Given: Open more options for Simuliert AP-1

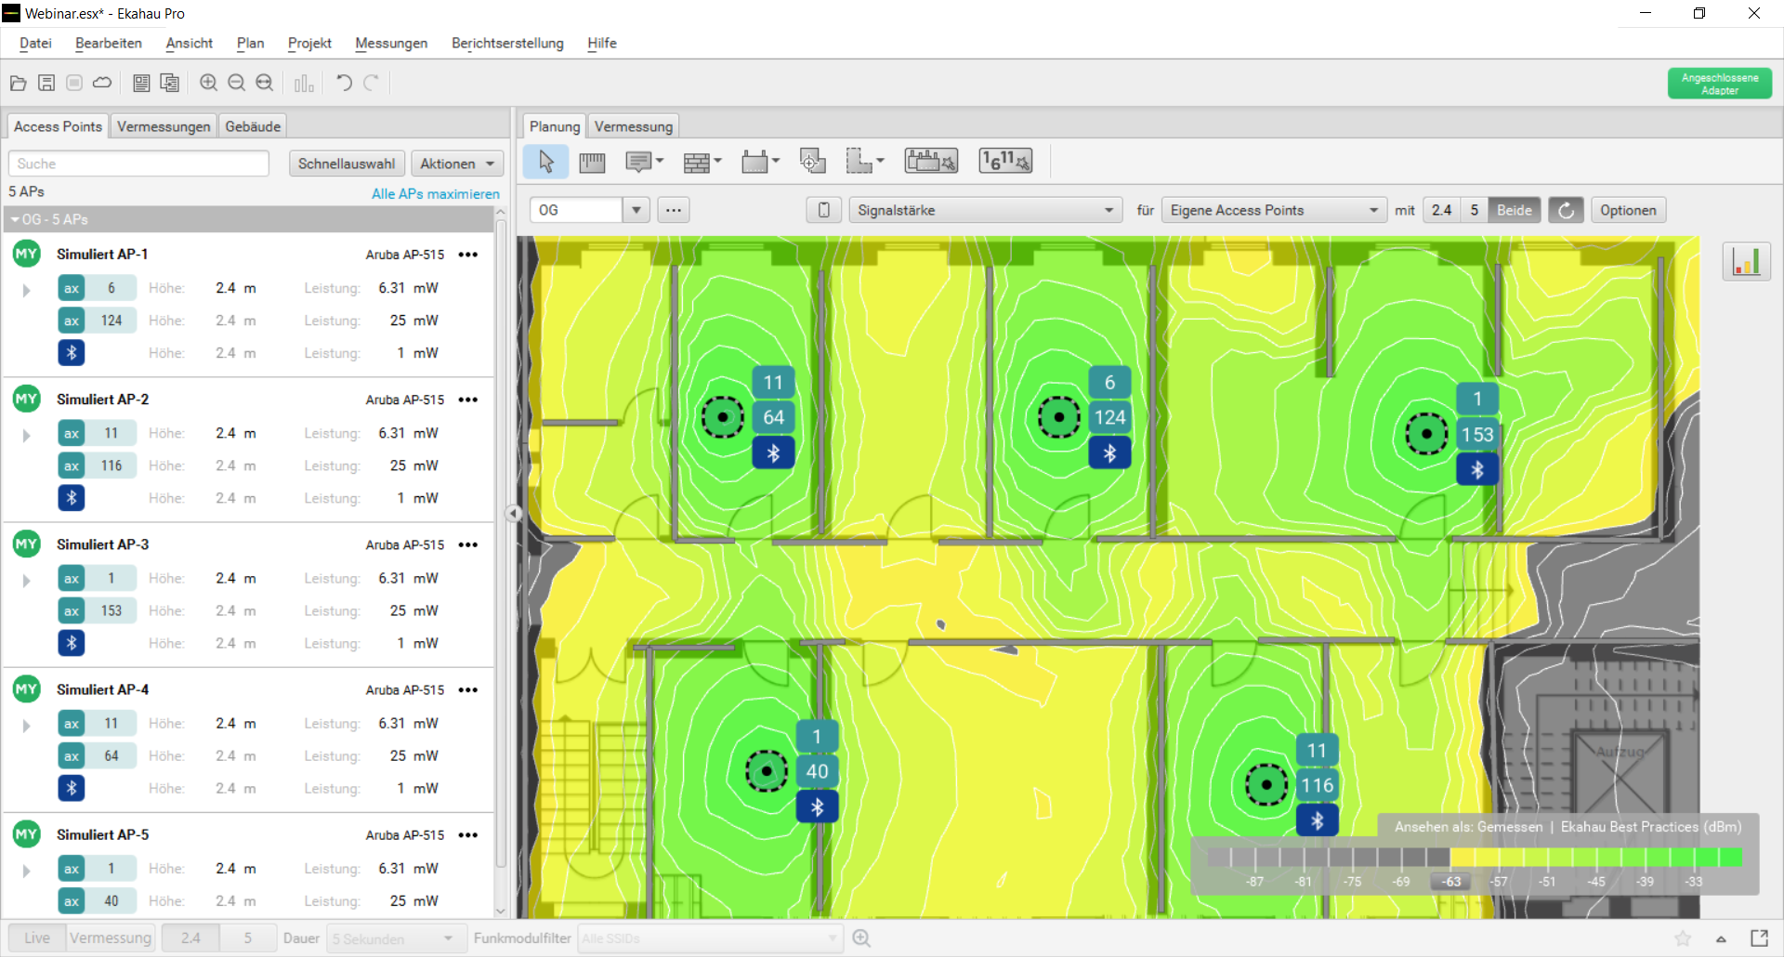Looking at the screenshot, I should pyautogui.click(x=468, y=255).
